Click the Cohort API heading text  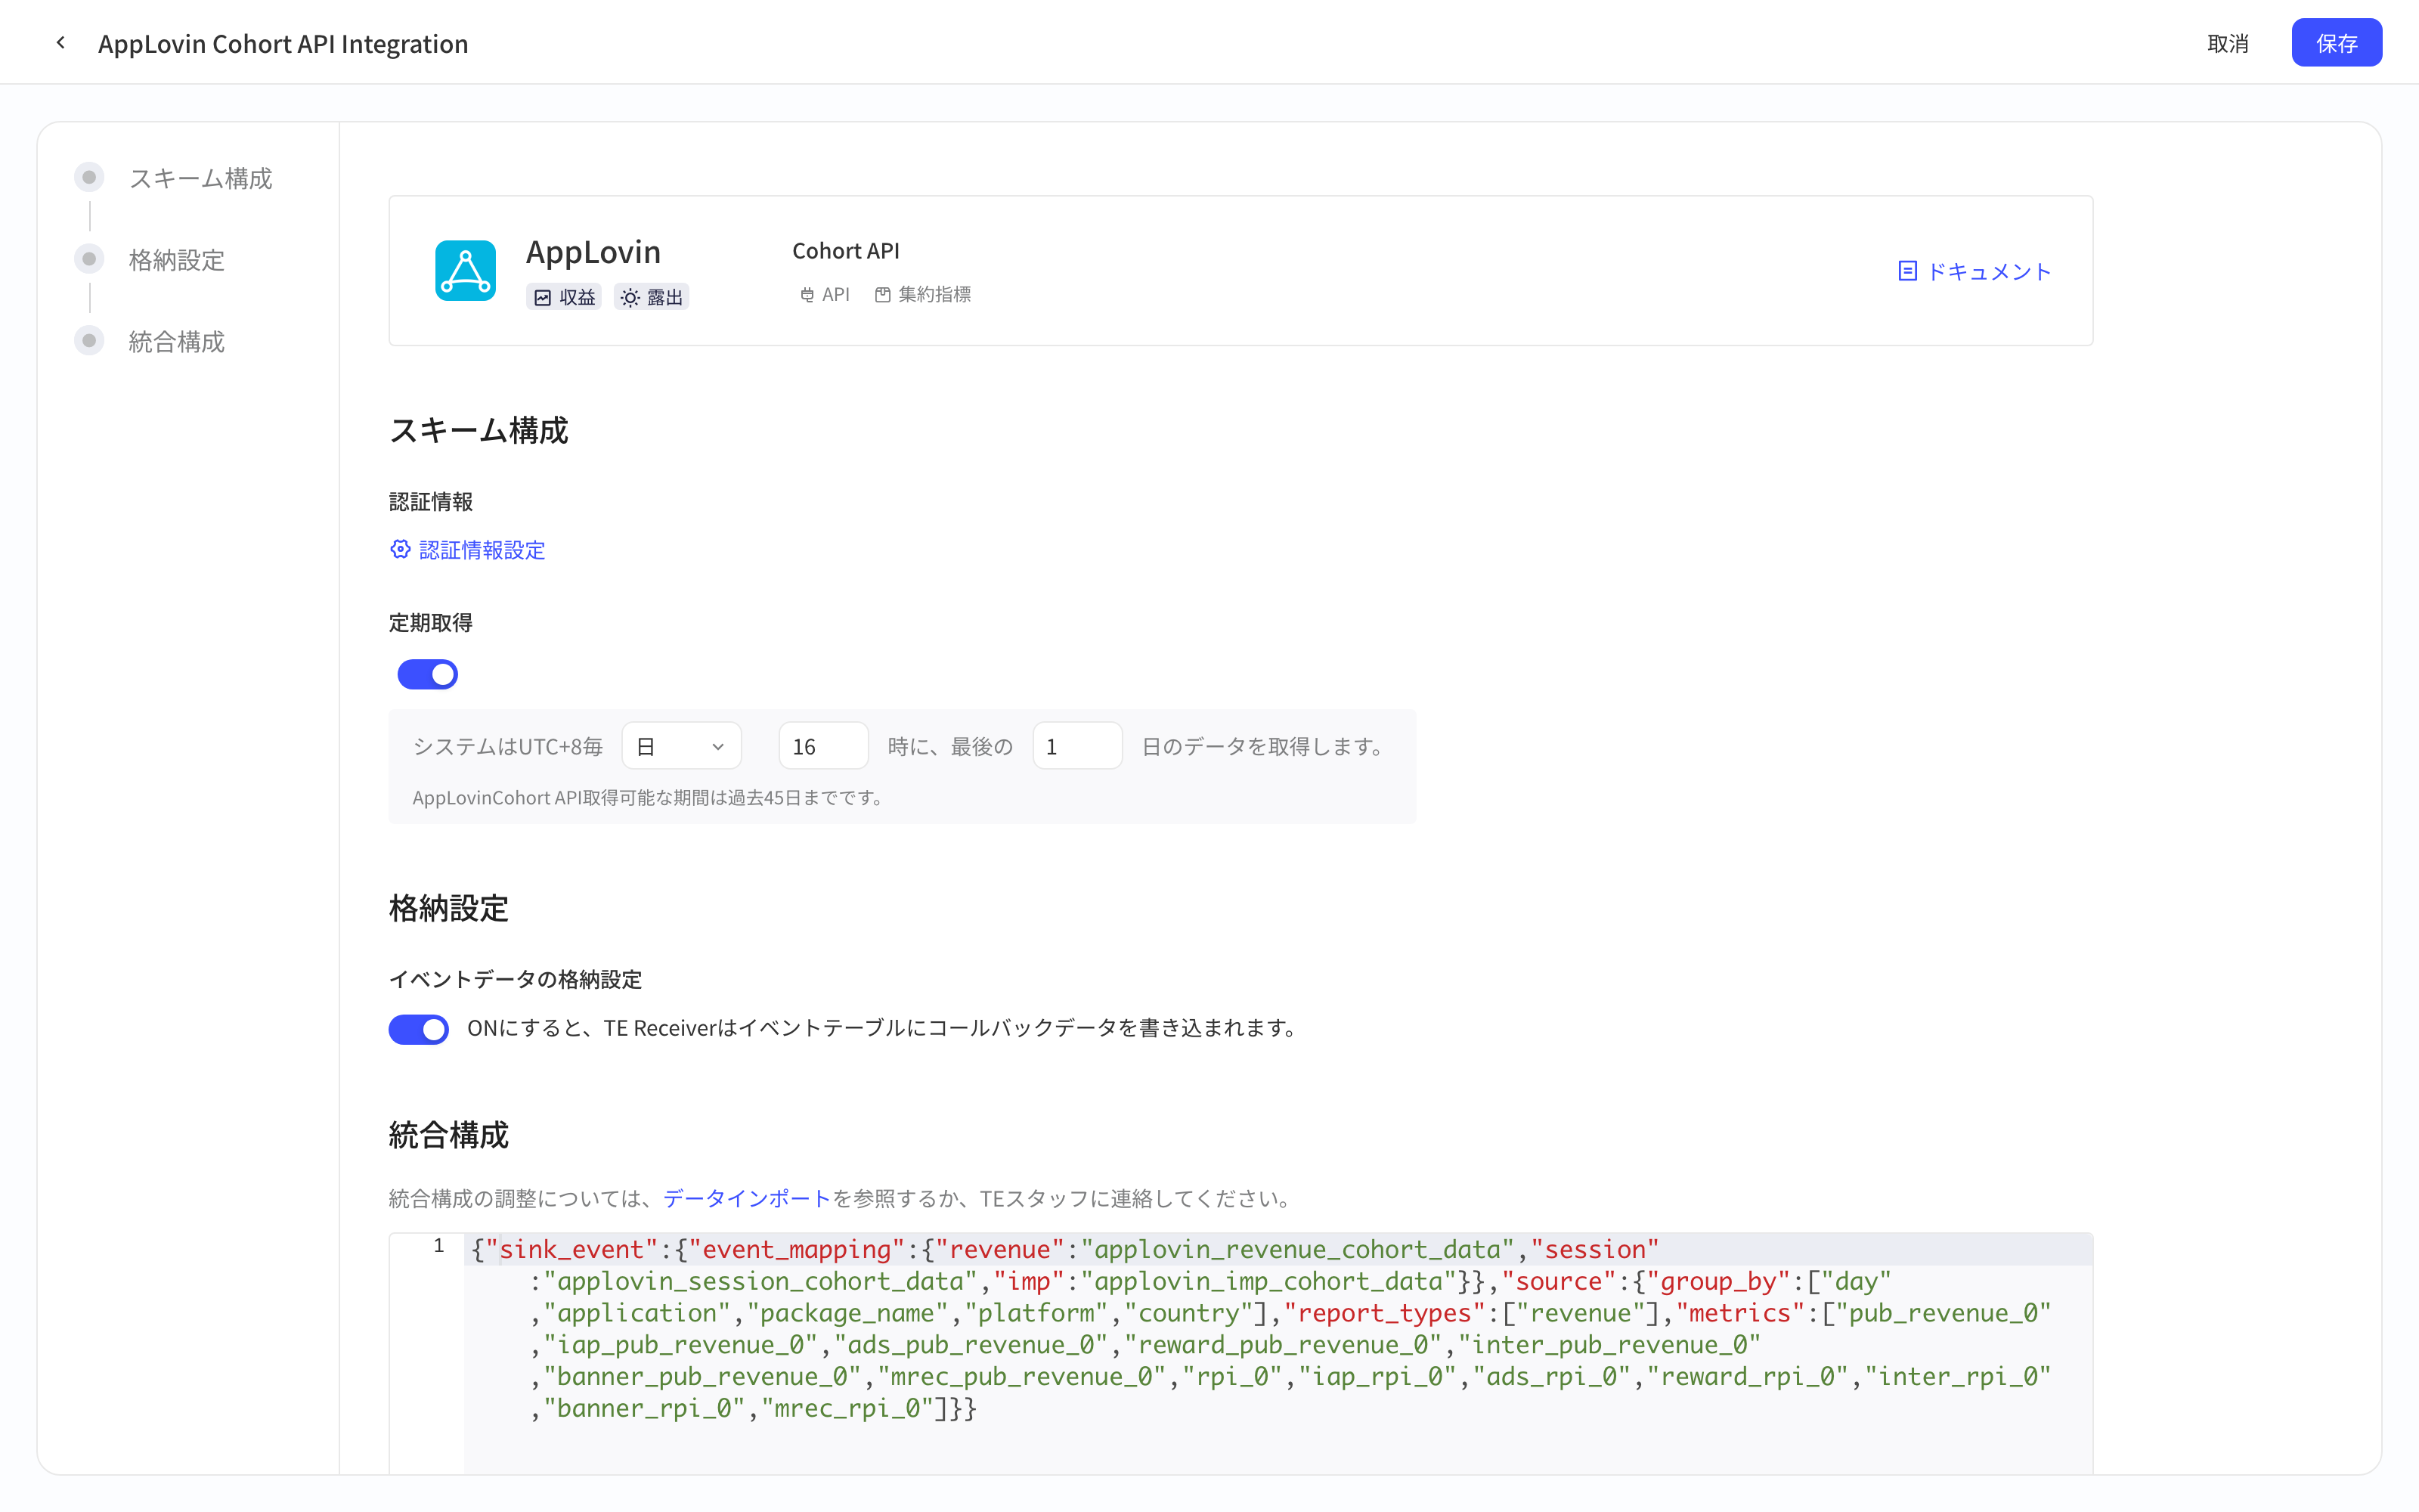[846, 251]
